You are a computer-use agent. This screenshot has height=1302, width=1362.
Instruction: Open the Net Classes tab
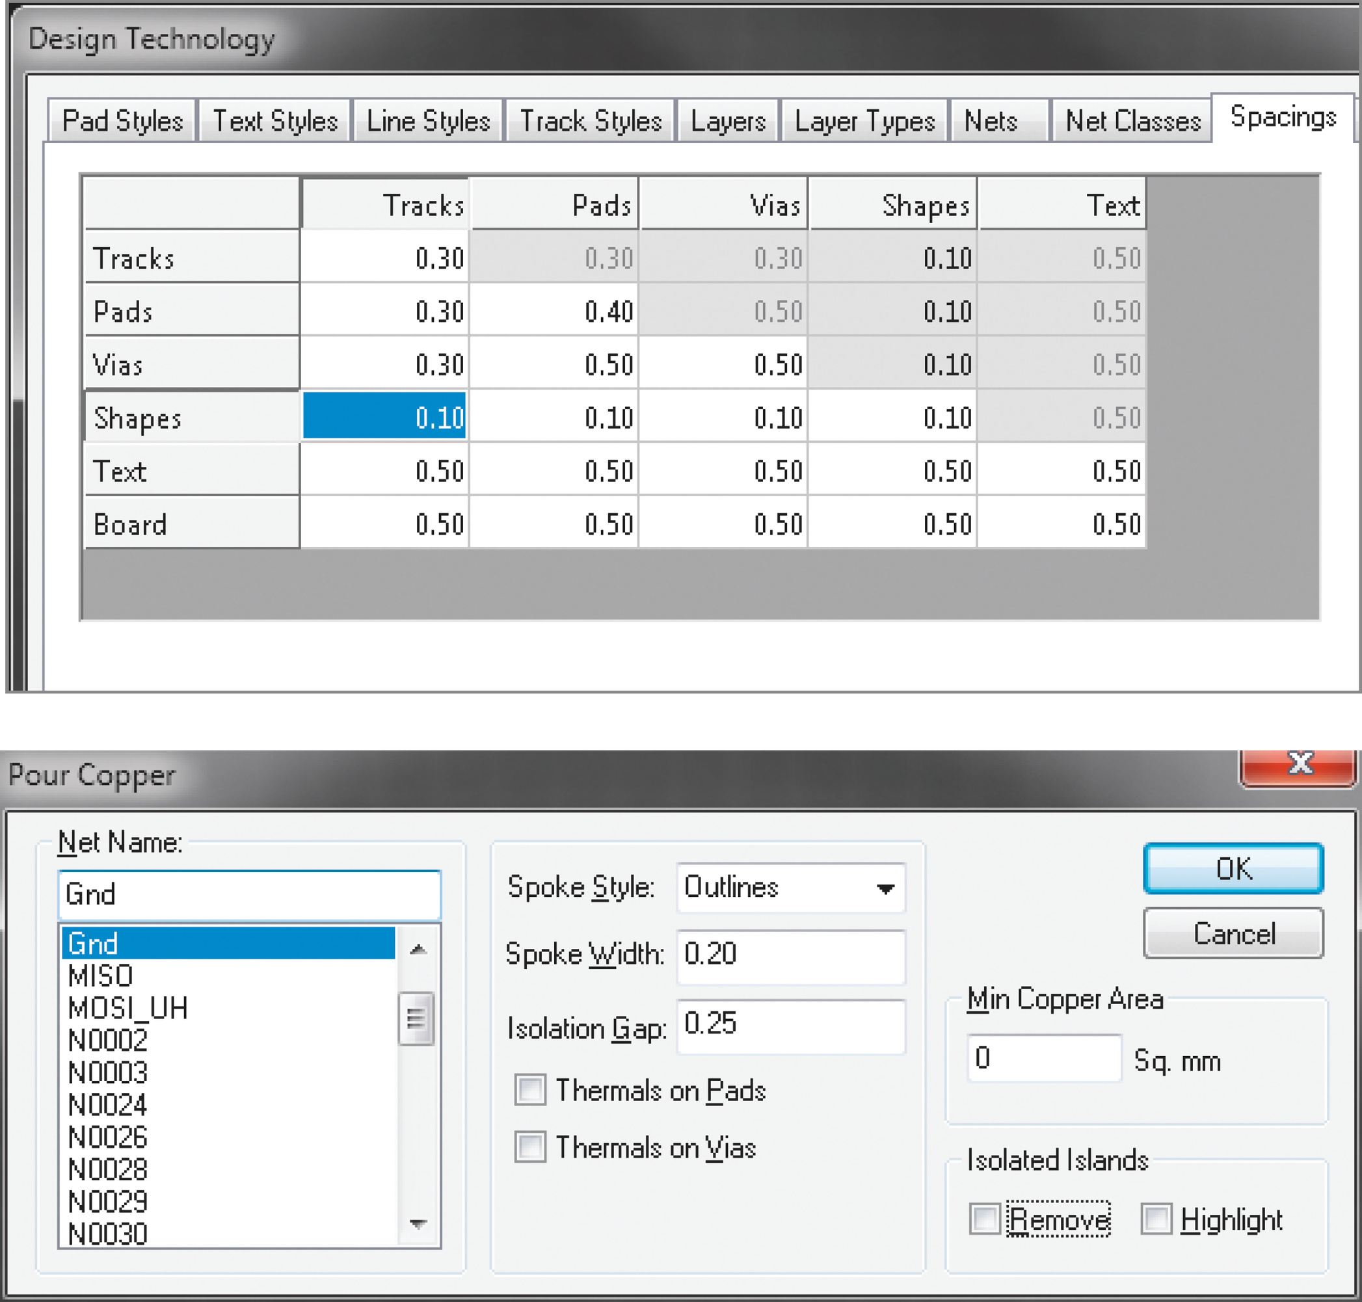tap(1132, 122)
